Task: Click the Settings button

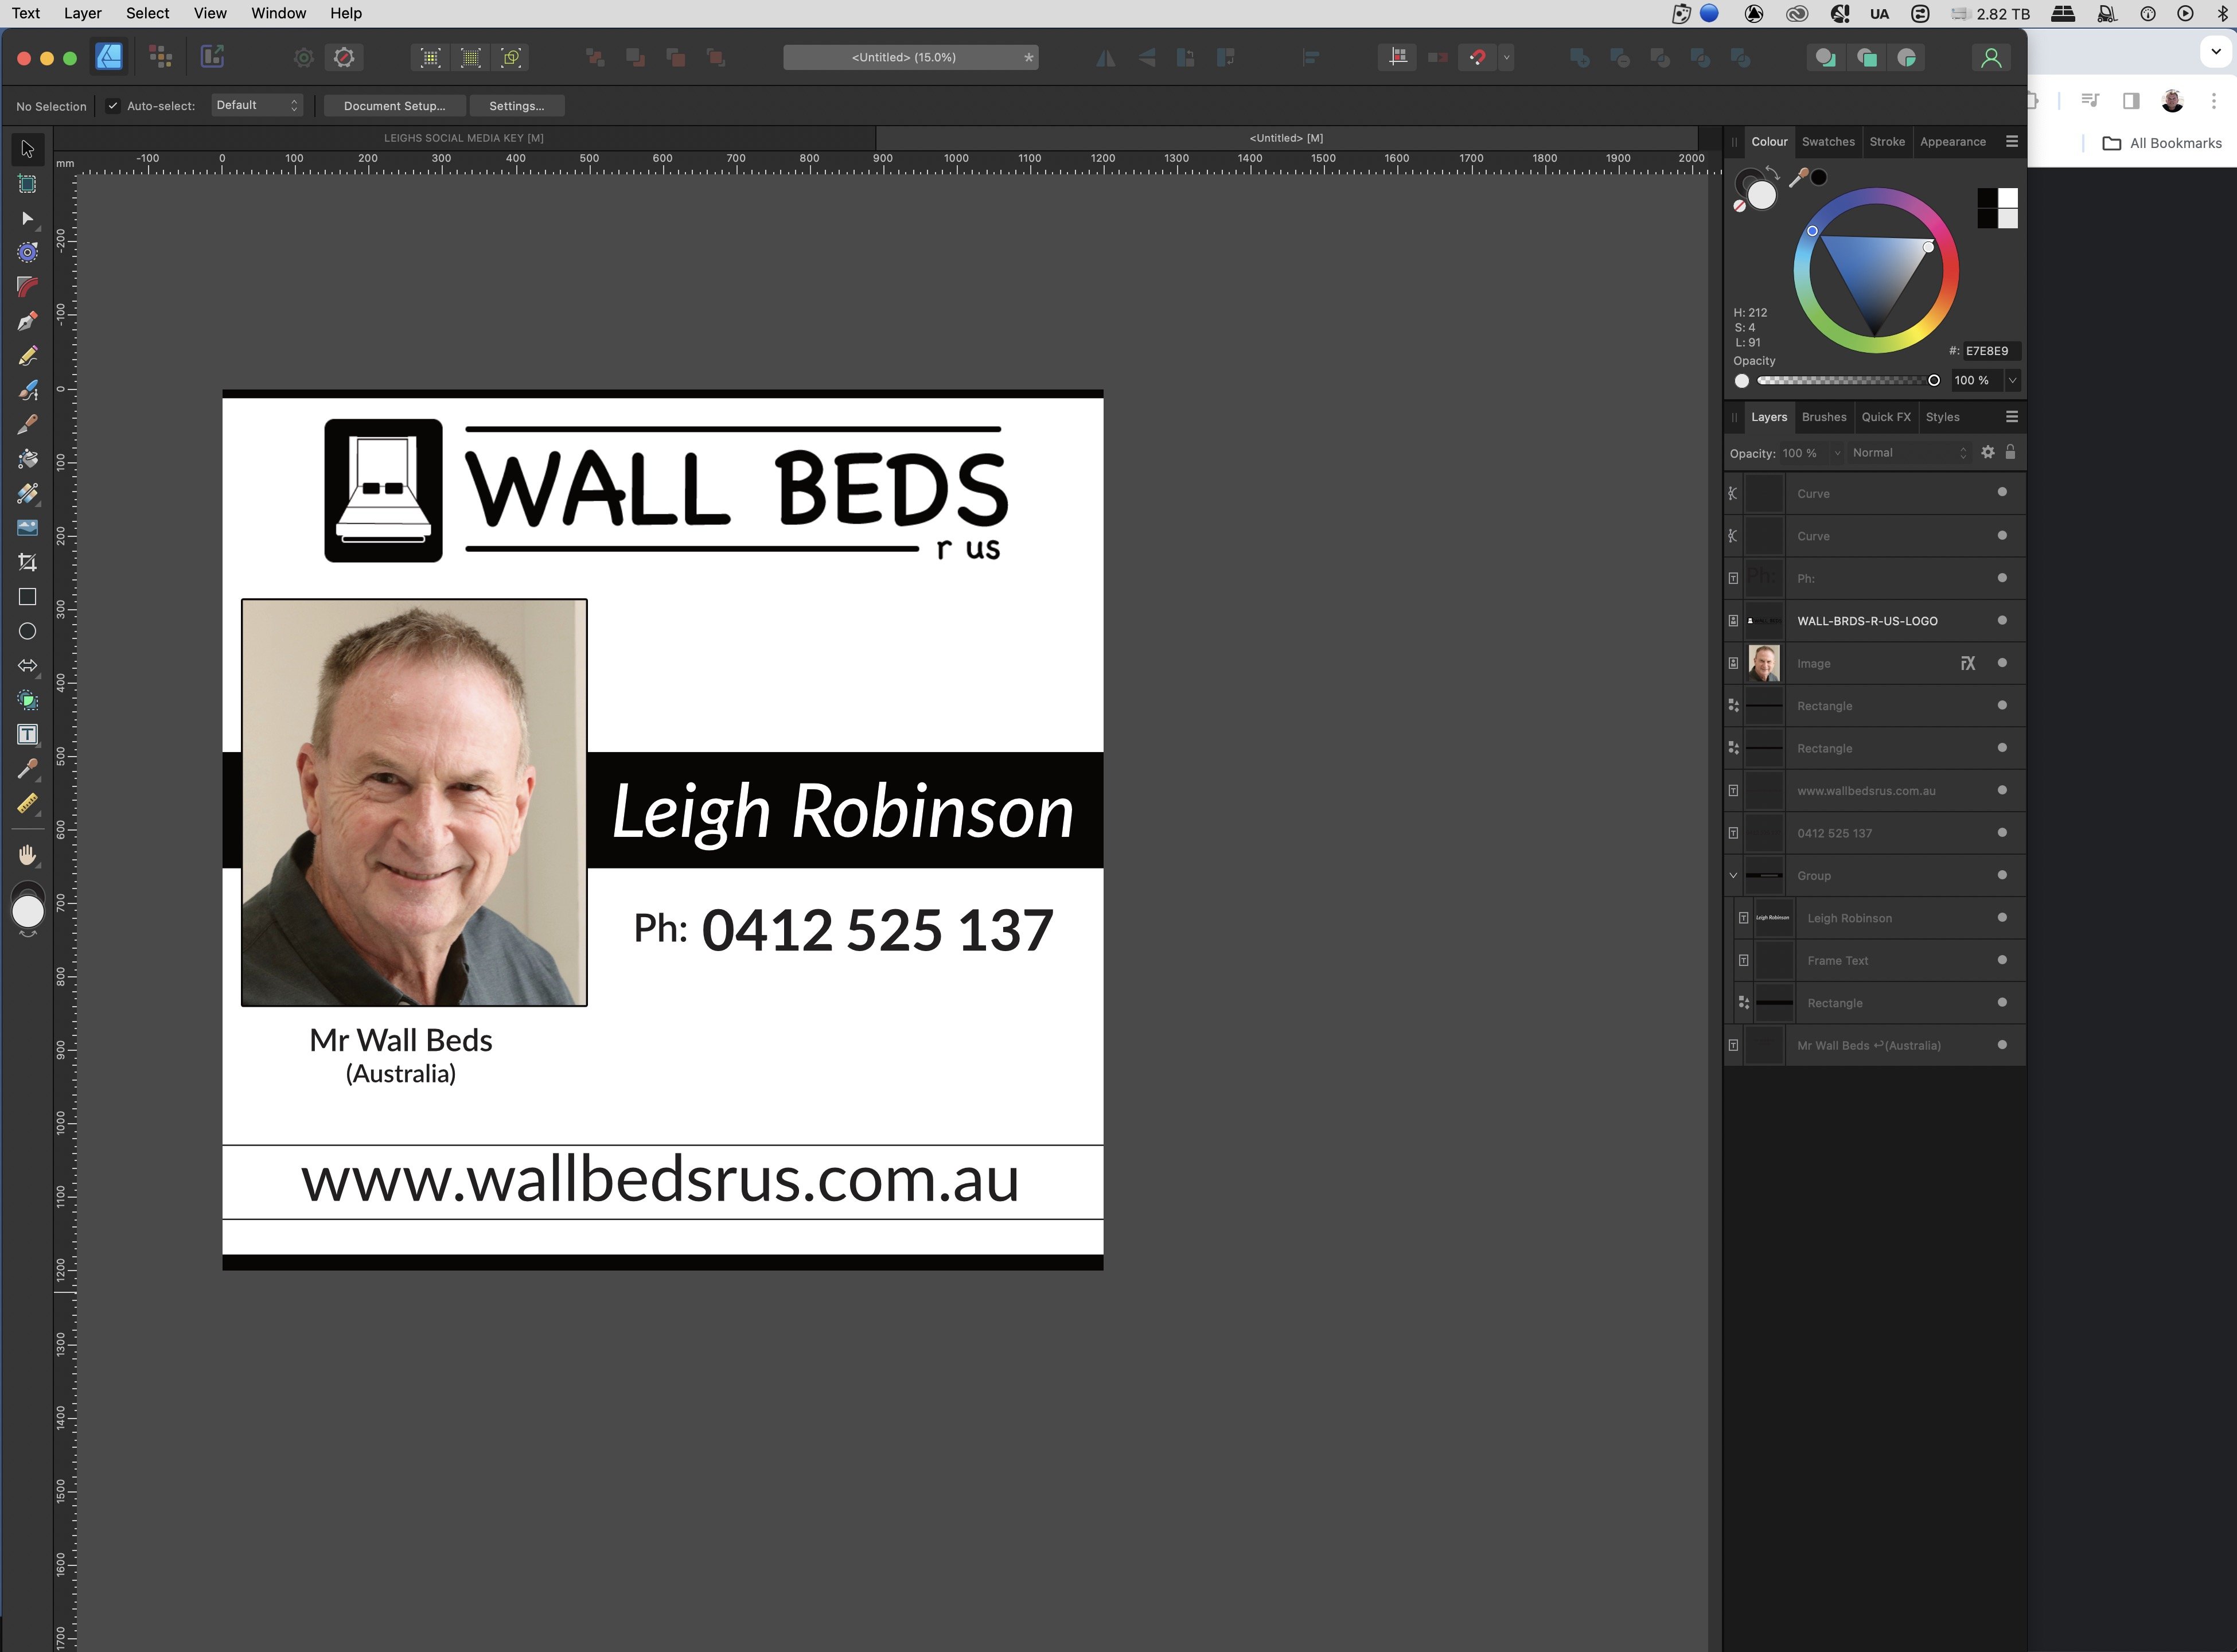Action: pyautogui.click(x=517, y=106)
